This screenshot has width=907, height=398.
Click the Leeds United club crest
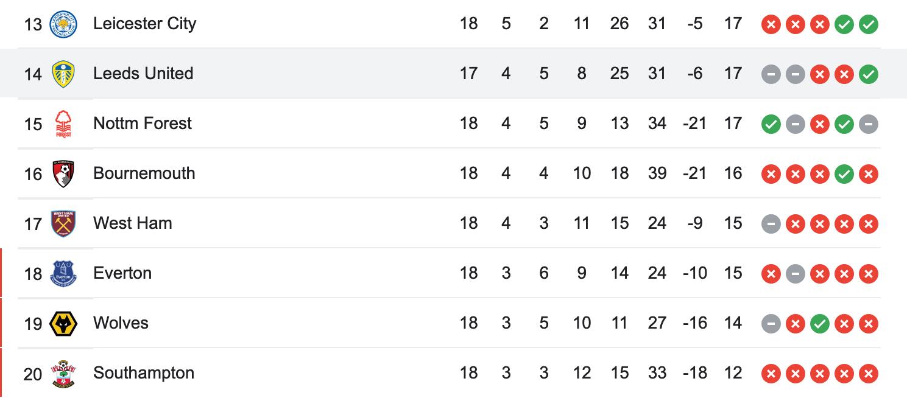(x=63, y=74)
